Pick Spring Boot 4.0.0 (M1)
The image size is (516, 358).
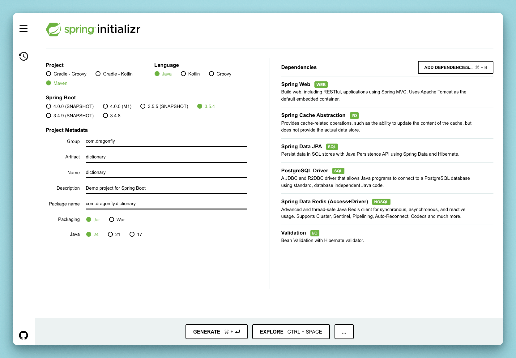(x=105, y=106)
